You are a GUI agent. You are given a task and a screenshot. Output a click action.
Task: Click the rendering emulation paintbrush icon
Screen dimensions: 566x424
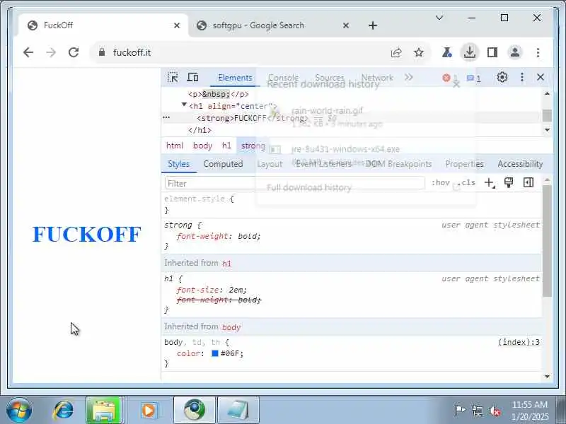click(509, 182)
